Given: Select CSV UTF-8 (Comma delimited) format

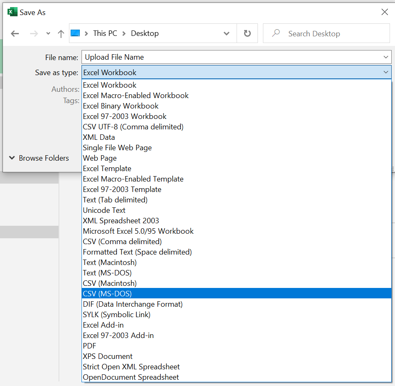Looking at the screenshot, I should [x=133, y=126].
